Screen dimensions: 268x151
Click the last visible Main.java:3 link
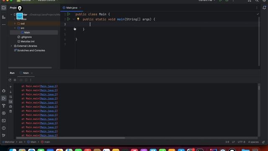tap(49, 135)
